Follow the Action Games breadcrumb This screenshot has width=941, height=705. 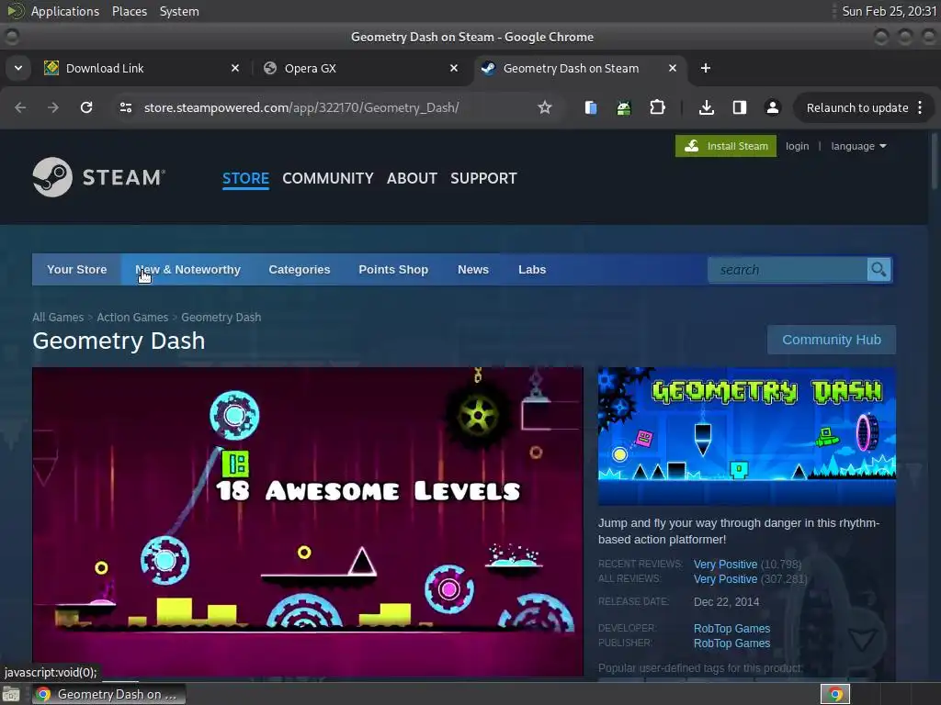[x=132, y=317]
